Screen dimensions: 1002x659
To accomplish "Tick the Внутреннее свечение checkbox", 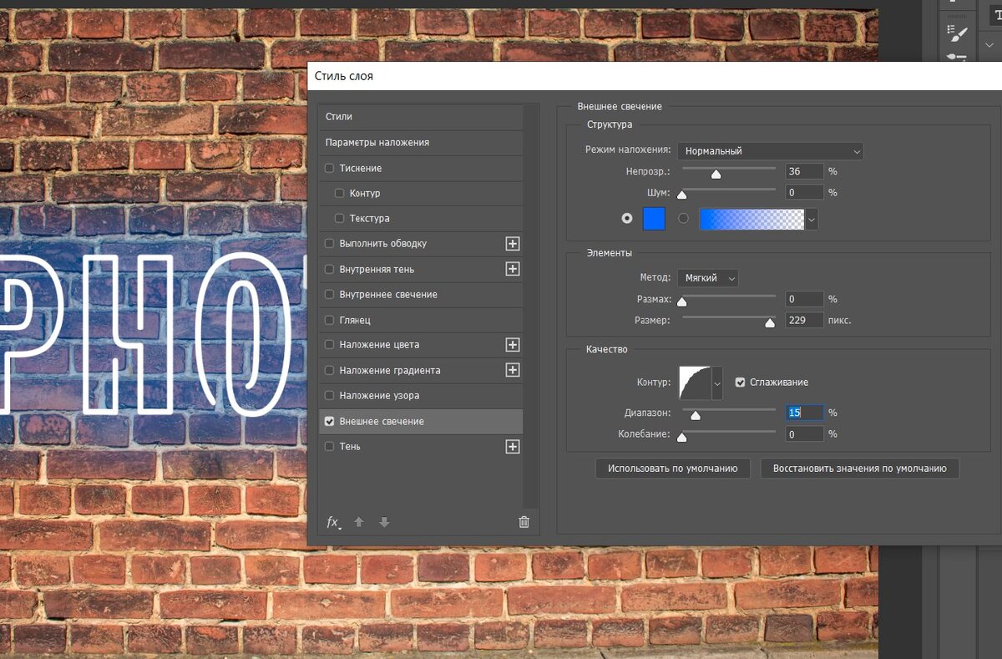I will pos(329,294).
